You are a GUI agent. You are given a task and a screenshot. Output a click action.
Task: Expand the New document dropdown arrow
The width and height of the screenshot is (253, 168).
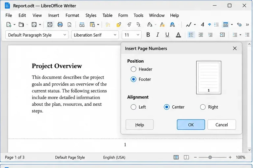[x=14, y=25]
